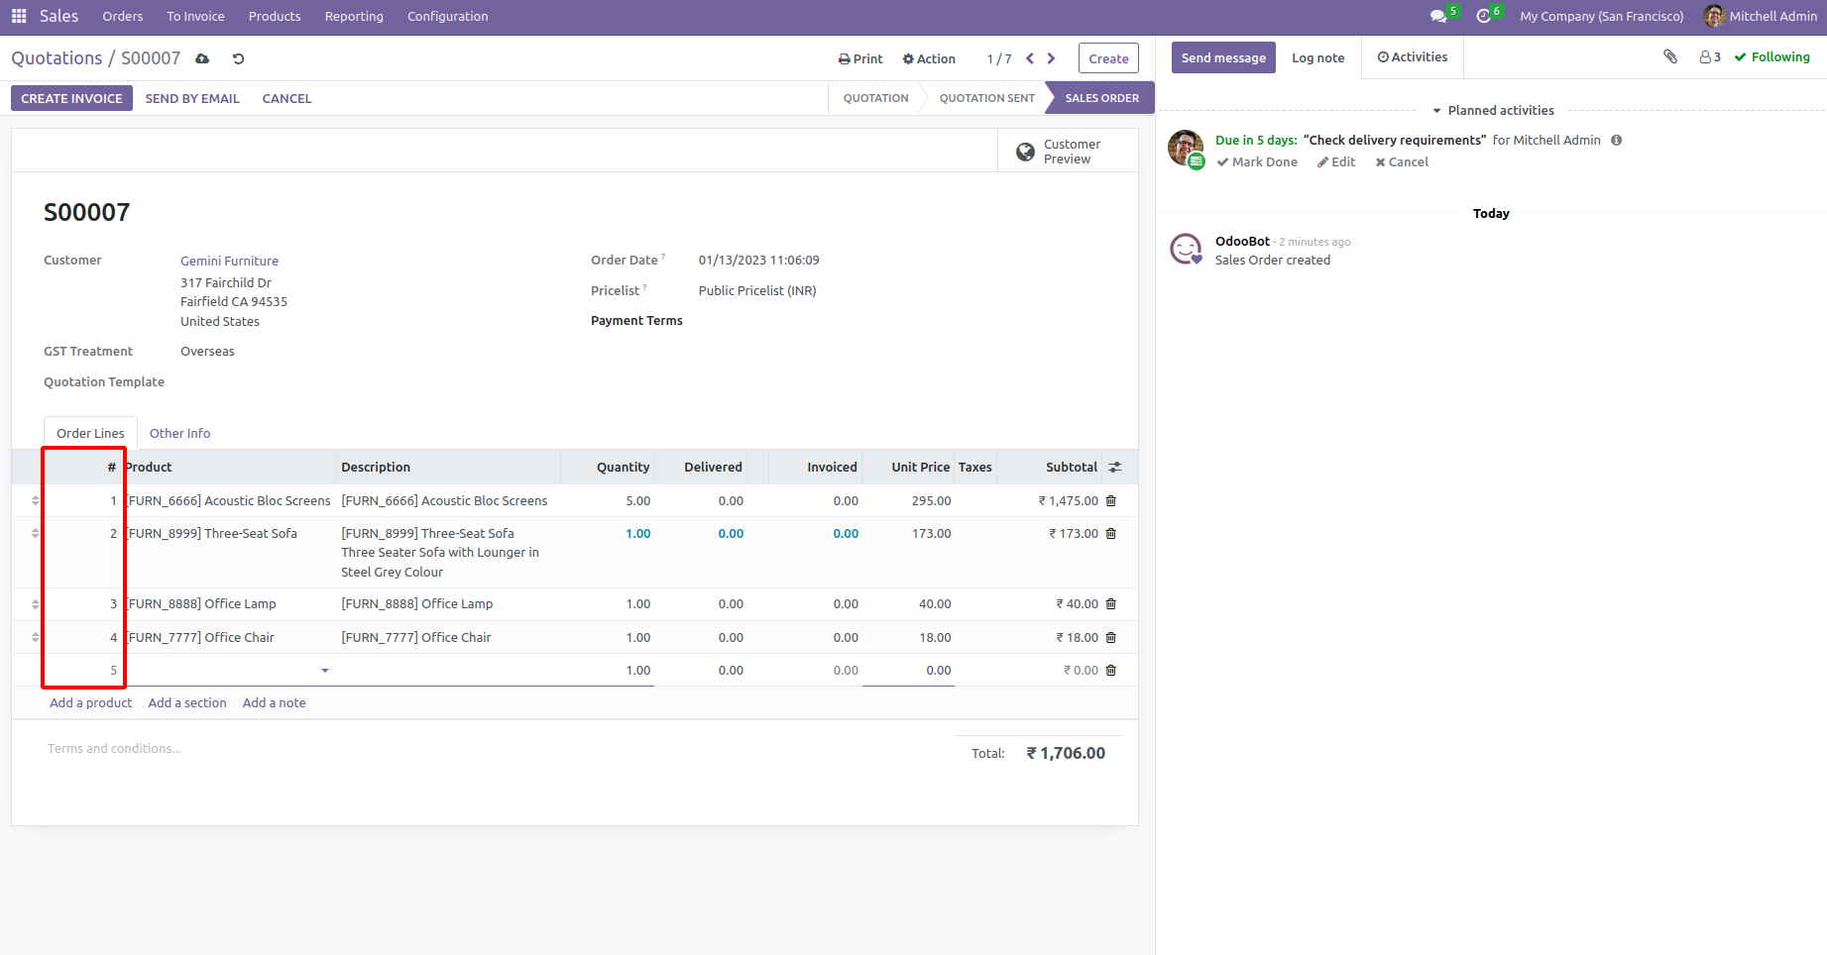Open the Reporting menu
This screenshot has height=955, width=1827.
coord(354,17)
